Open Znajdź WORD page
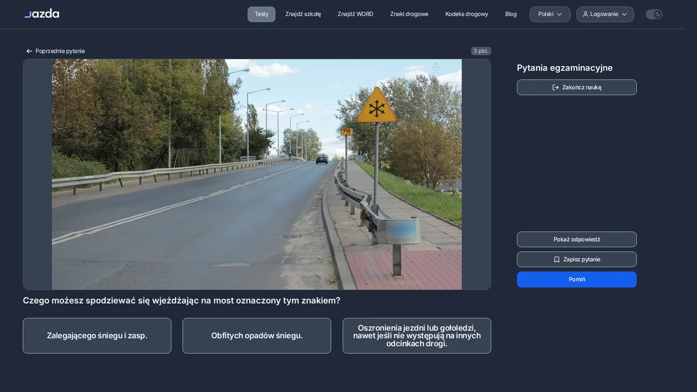This screenshot has width=697, height=392. click(x=355, y=14)
